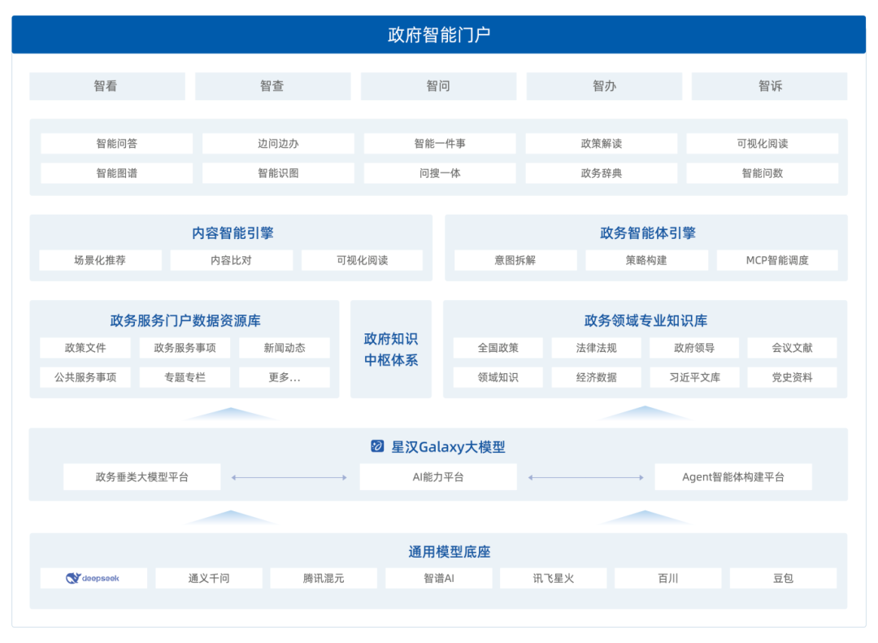The height and width of the screenshot is (643, 878).
Task: Open the 智能图谱 box
Action: coord(116,173)
